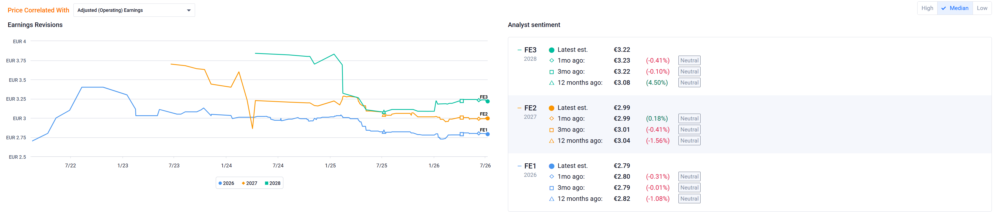Click the 'Earnings Revisions' chart heading

click(x=35, y=25)
